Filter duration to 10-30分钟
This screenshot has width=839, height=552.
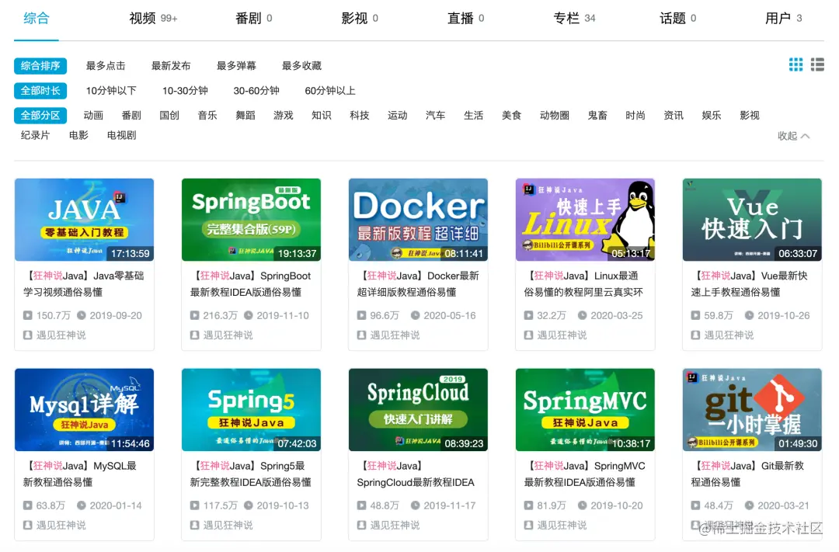click(x=185, y=90)
